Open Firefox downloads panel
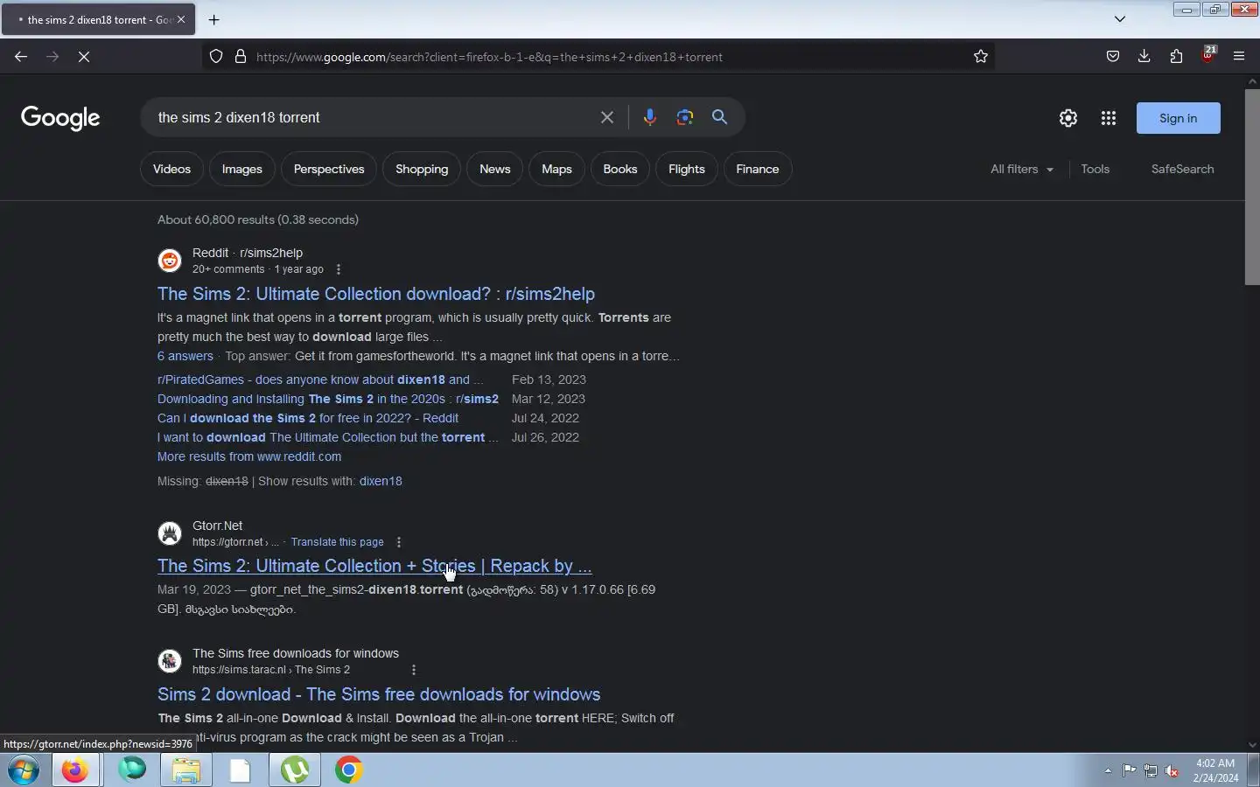The width and height of the screenshot is (1260, 787). pyautogui.click(x=1144, y=57)
